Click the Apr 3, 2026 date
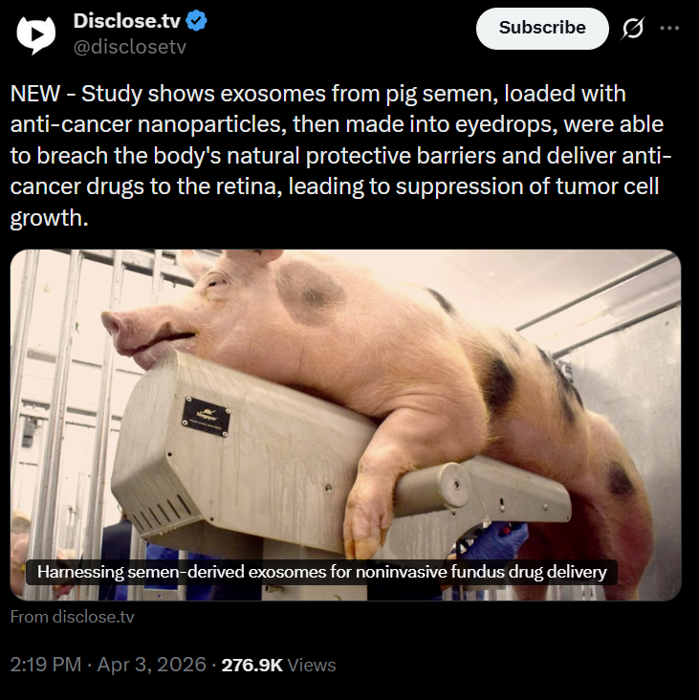This screenshot has height=700, width=699. [x=152, y=665]
